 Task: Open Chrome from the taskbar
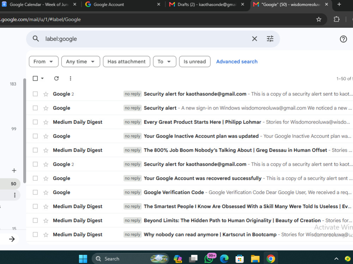[x=271, y=259]
